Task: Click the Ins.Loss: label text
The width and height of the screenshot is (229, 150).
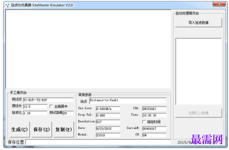Action: tap(85, 108)
